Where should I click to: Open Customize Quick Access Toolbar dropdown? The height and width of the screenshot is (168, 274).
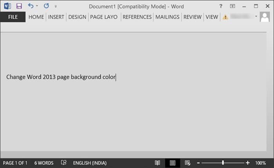[x=56, y=6]
